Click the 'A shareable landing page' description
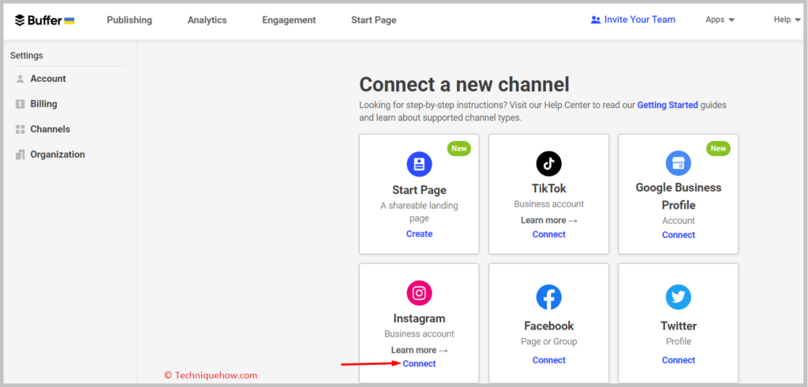808x387 pixels. pos(419,211)
